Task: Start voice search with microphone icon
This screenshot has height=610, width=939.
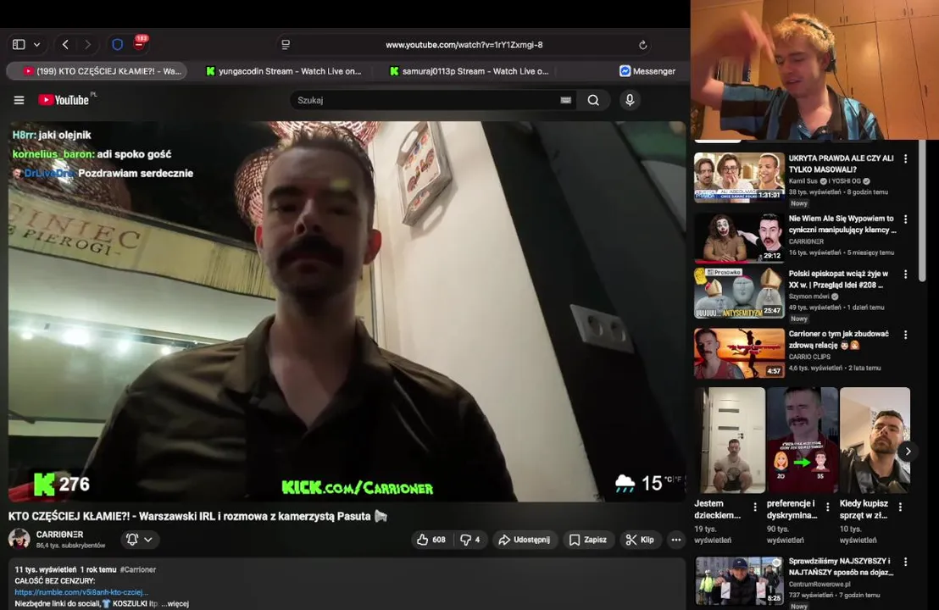Action: pos(630,100)
